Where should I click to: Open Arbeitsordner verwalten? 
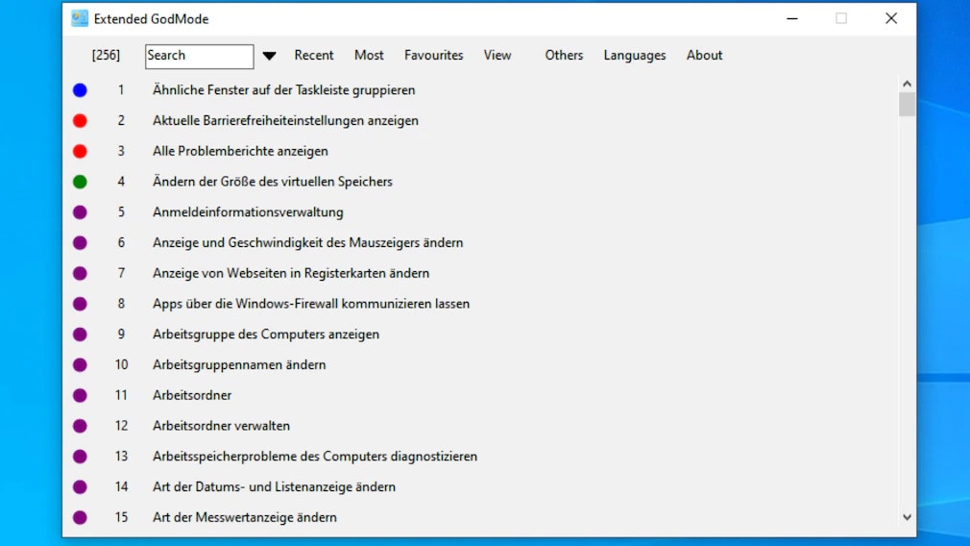click(221, 426)
